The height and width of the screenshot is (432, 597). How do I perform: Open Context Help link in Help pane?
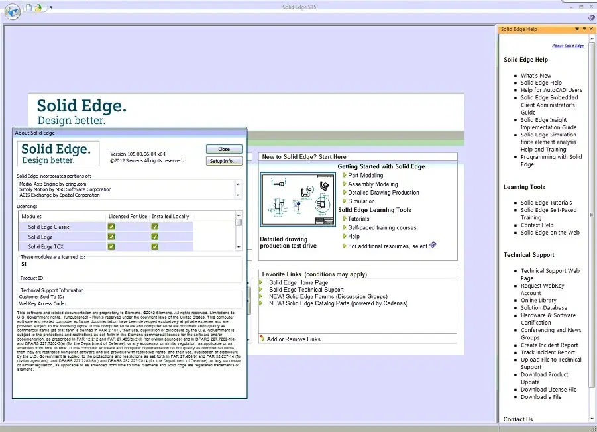(x=537, y=225)
